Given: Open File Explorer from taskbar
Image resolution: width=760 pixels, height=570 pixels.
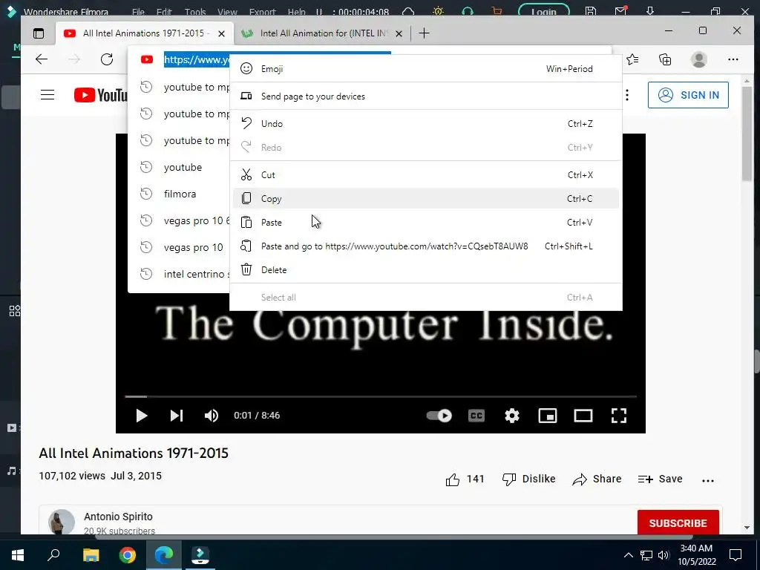Looking at the screenshot, I should (91, 555).
